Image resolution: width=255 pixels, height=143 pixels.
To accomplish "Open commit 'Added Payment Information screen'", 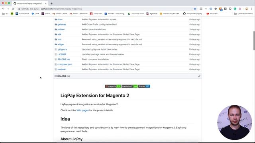I will click(99, 19).
